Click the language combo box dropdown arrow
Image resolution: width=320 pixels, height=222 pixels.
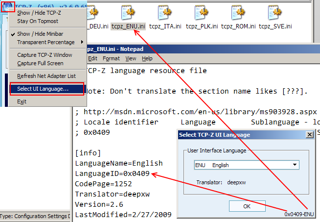coord(295,165)
